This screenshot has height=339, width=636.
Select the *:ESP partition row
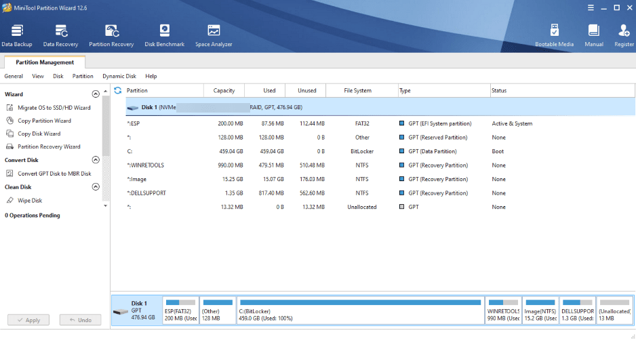(380, 123)
